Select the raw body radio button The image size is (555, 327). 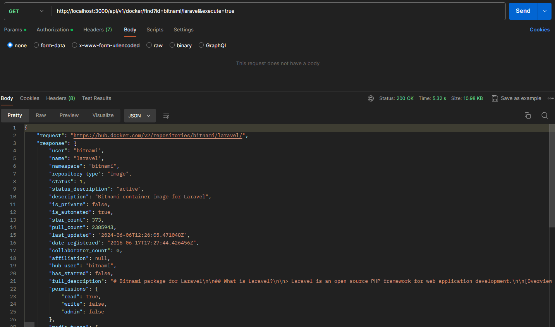click(x=149, y=45)
